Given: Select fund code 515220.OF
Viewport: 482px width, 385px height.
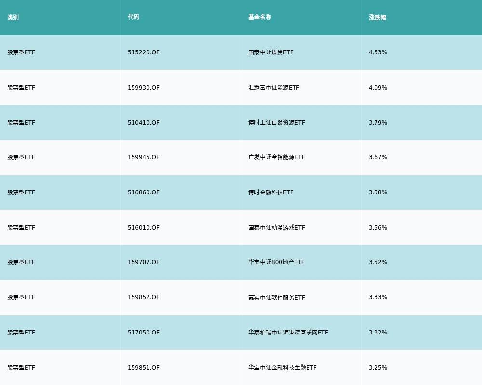Looking at the screenshot, I should [x=143, y=52].
